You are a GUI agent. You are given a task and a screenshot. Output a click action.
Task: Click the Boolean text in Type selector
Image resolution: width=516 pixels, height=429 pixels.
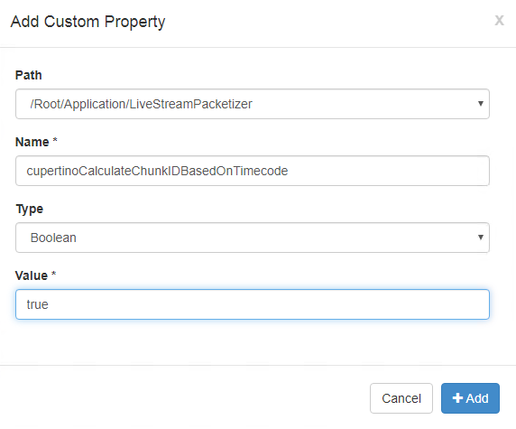click(53, 238)
